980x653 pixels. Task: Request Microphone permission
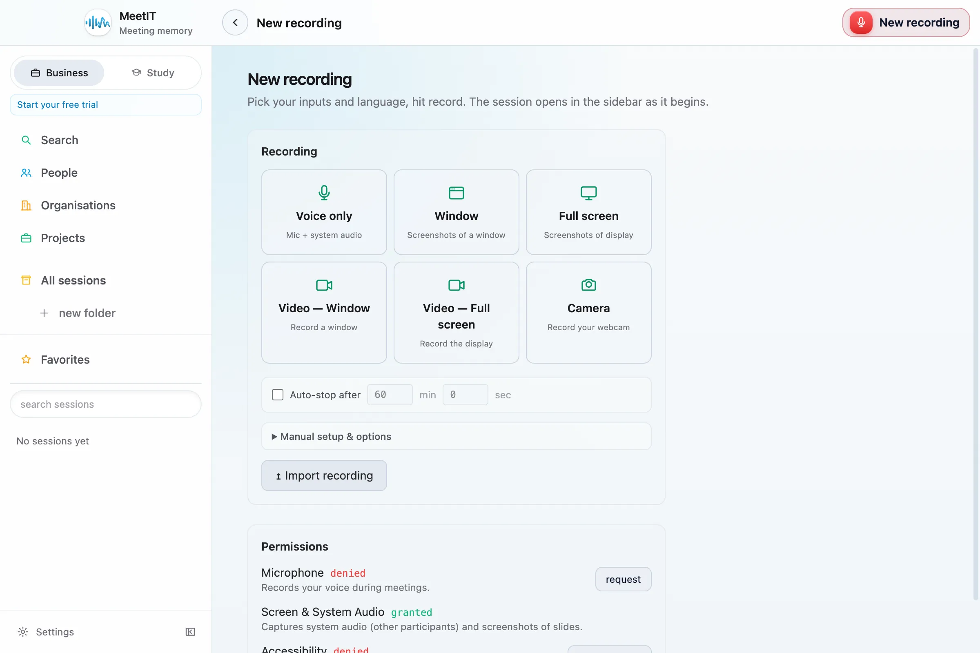[x=623, y=579]
